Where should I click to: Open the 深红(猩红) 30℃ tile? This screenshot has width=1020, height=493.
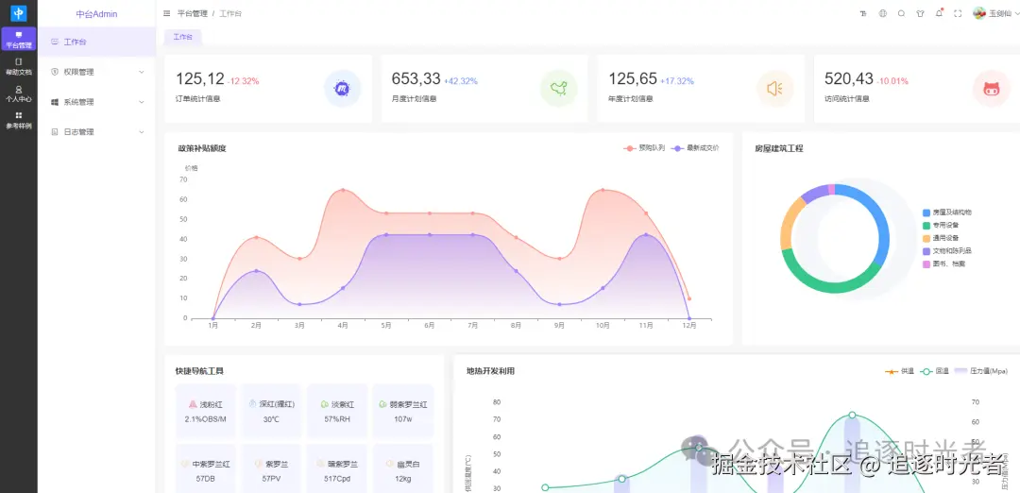point(271,411)
